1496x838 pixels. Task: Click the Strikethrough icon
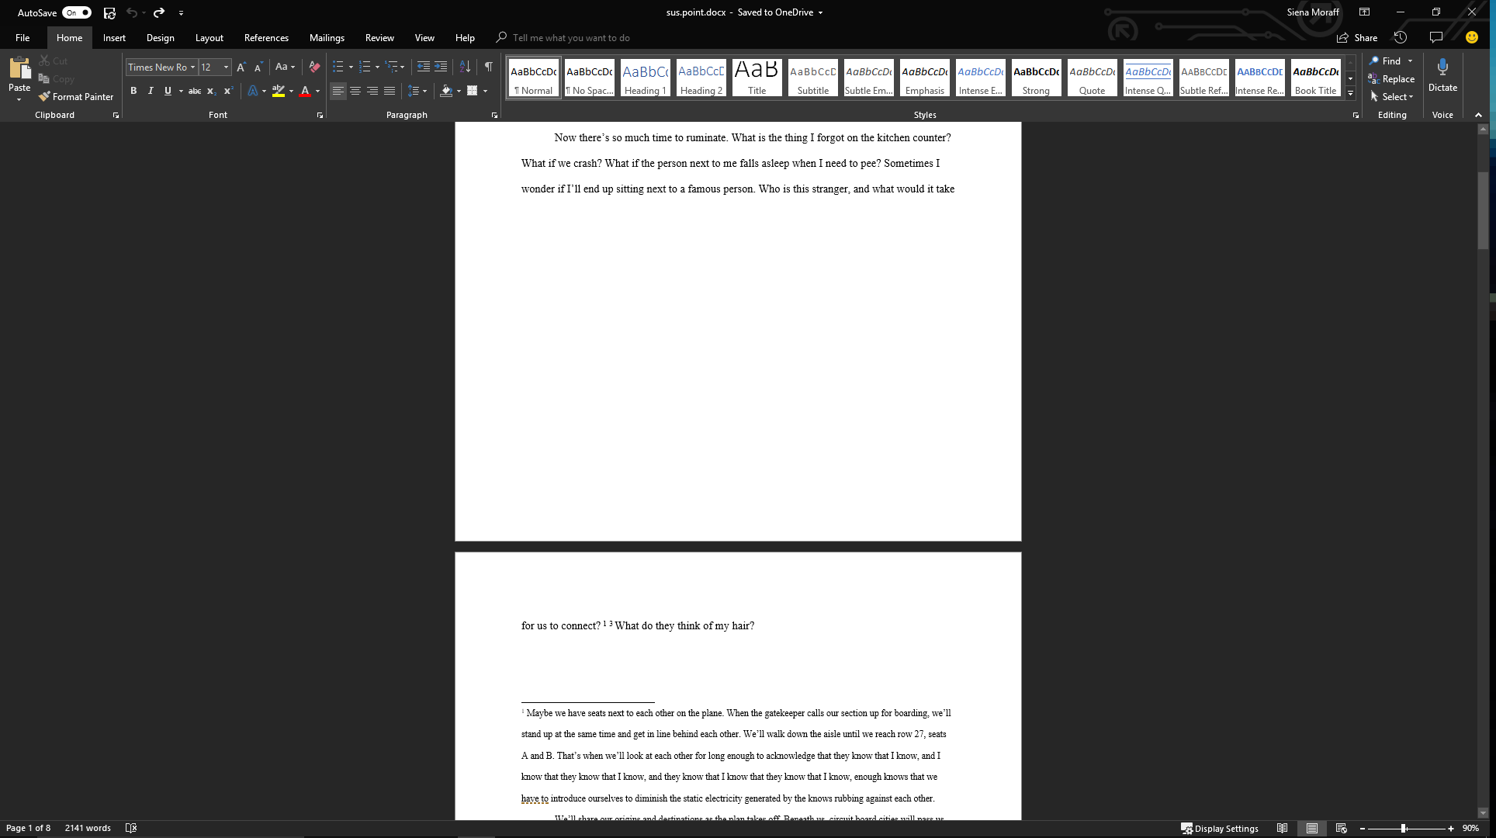pos(195,91)
